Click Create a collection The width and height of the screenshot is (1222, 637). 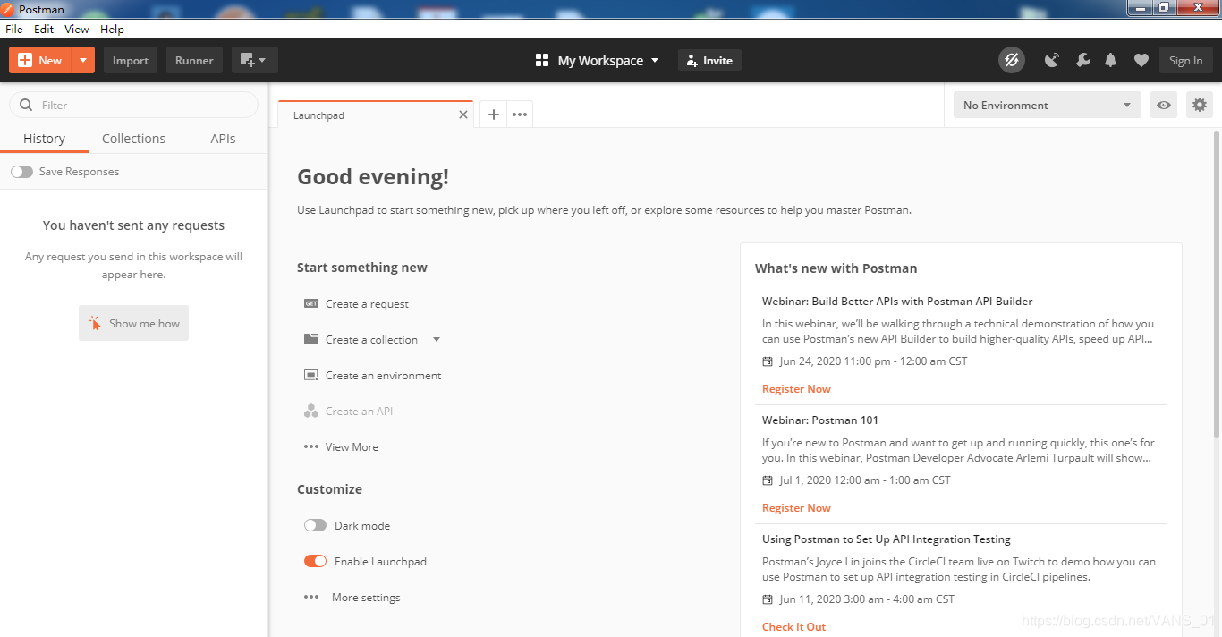(x=371, y=340)
